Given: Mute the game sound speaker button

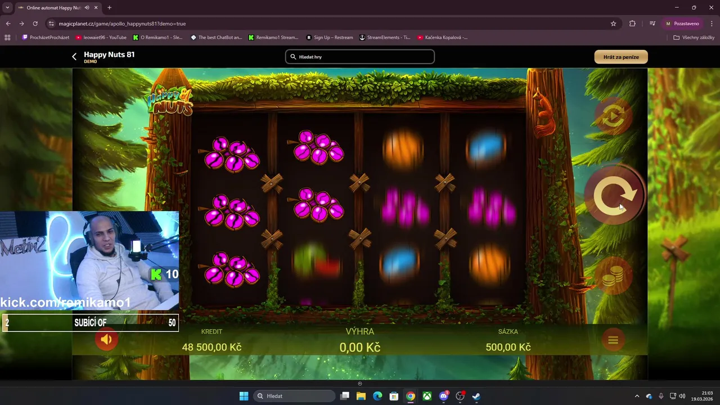Looking at the screenshot, I should click(106, 339).
